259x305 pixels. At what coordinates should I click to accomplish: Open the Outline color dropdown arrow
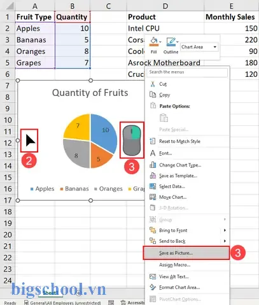coord(177,42)
